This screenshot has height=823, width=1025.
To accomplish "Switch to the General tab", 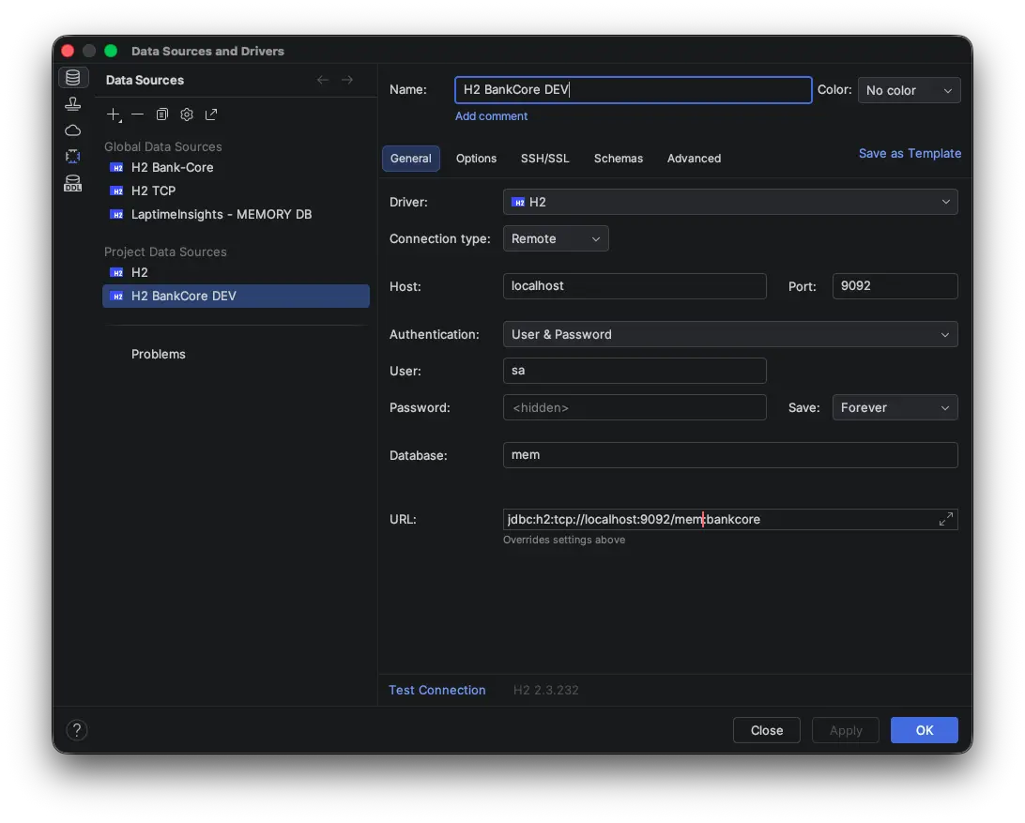I will (410, 159).
